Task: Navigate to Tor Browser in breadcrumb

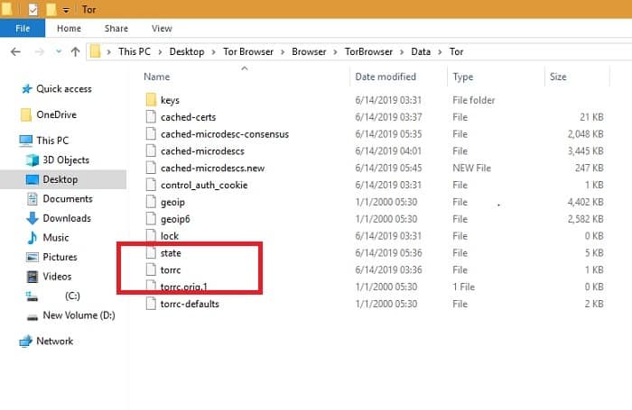Action: 248,51
